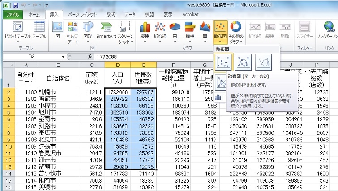Select column F header
This screenshot has height=191, width=338.
click(x=174, y=65)
